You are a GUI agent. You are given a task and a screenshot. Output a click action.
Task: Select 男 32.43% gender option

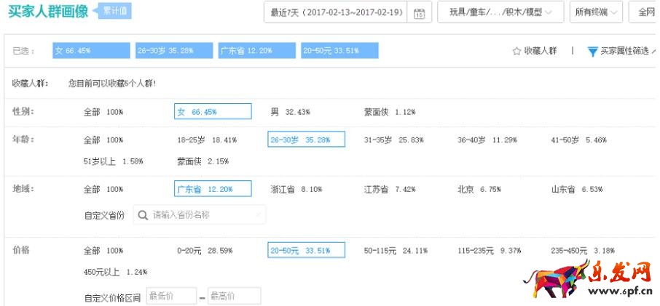tap(290, 112)
